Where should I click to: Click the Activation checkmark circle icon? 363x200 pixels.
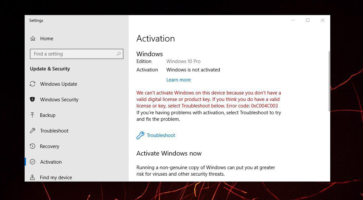32,162
